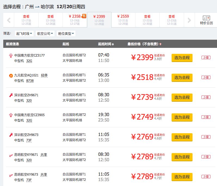The width and height of the screenshot is (217, 186).
Task: Click 少量 badge in ZH9671 row
Action: pos(206,97)
